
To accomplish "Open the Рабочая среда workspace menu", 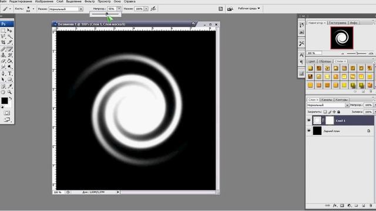I will (x=249, y=8).
